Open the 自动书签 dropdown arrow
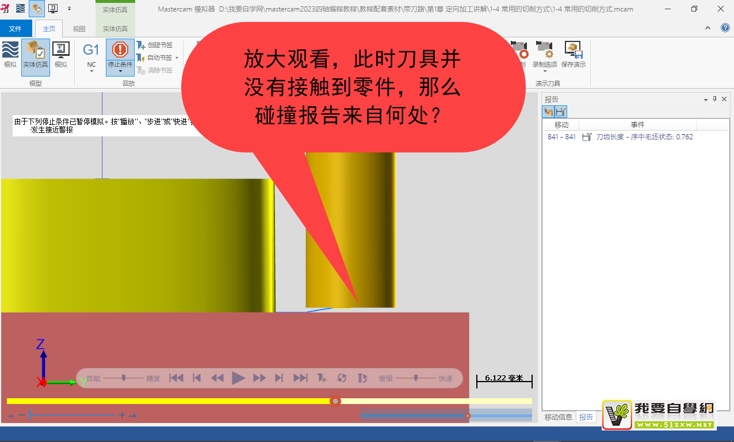This screenshot has width=734, height=442. [177, 58]
